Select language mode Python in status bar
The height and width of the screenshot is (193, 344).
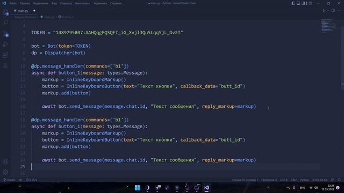pos(304,180)
